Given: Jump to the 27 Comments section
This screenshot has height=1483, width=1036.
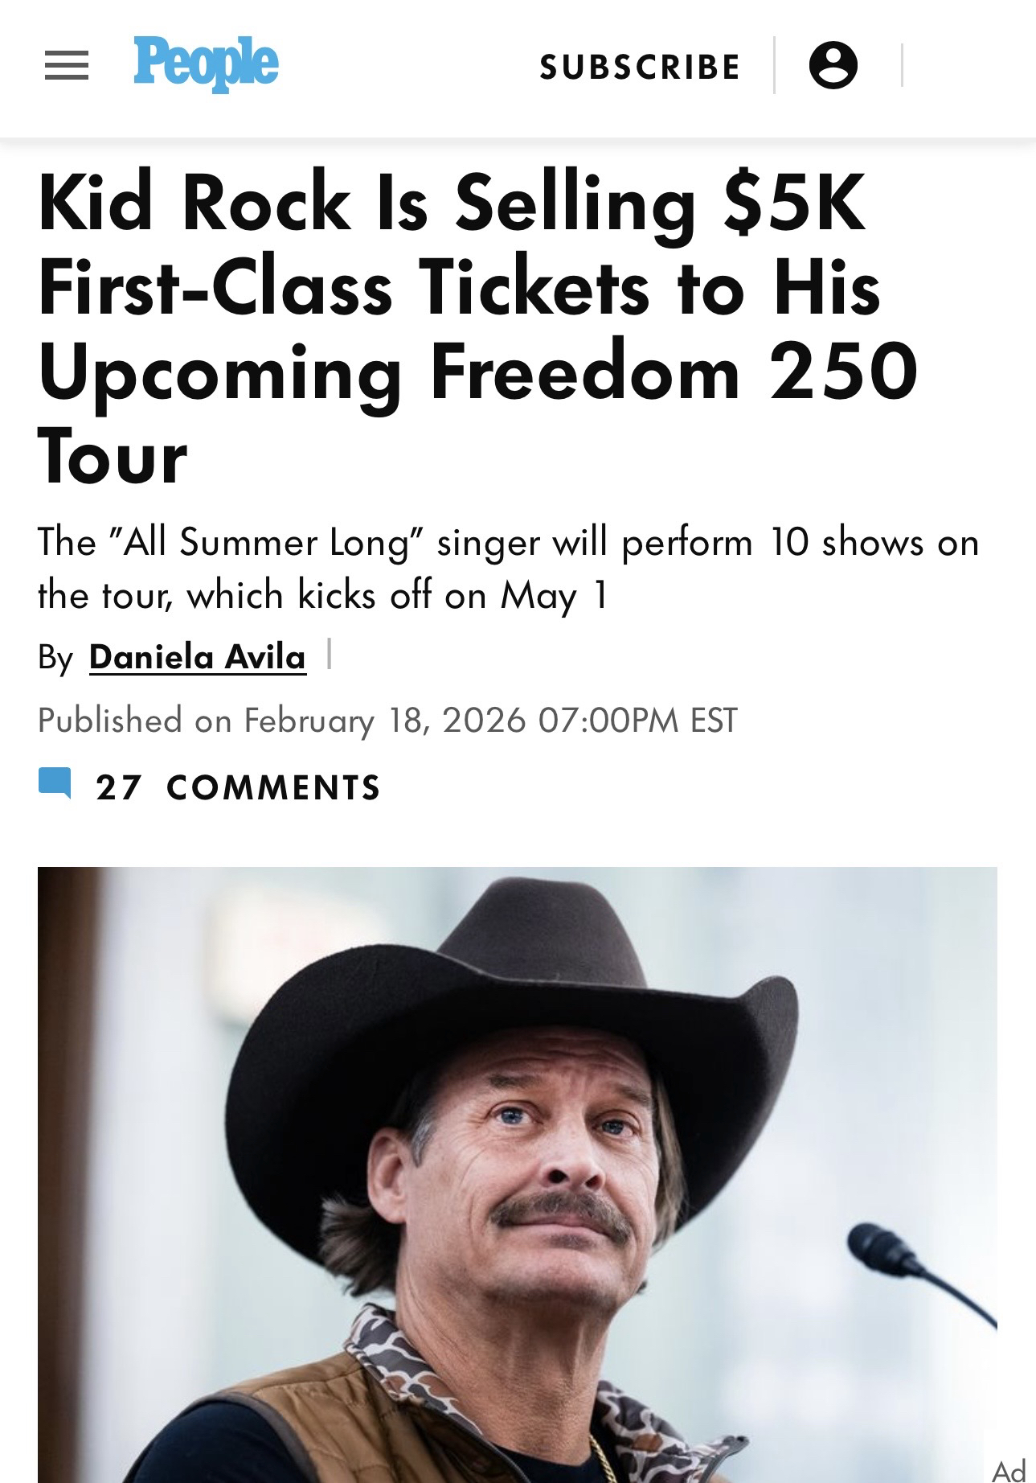Looking at the screenshot, I should tap(273, 787).
